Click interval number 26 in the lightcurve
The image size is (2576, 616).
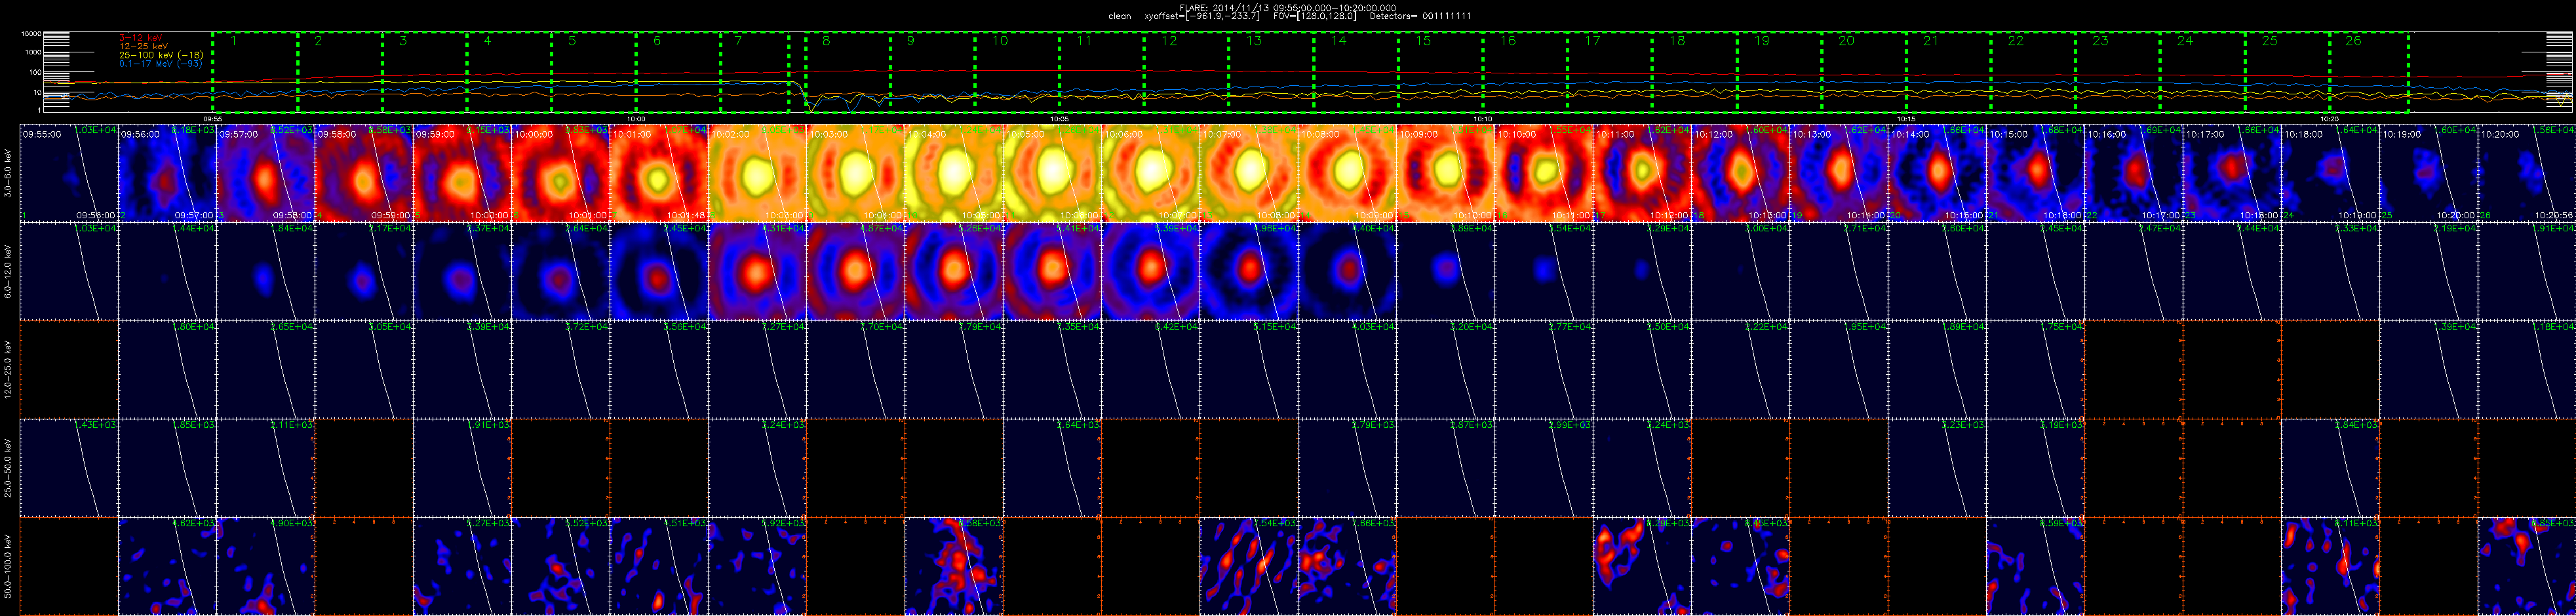(2354, 41)
